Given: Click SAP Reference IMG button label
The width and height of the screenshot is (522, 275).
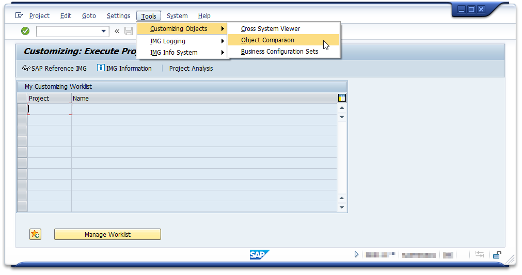Looking at the screenshot, I should point(59,69).
